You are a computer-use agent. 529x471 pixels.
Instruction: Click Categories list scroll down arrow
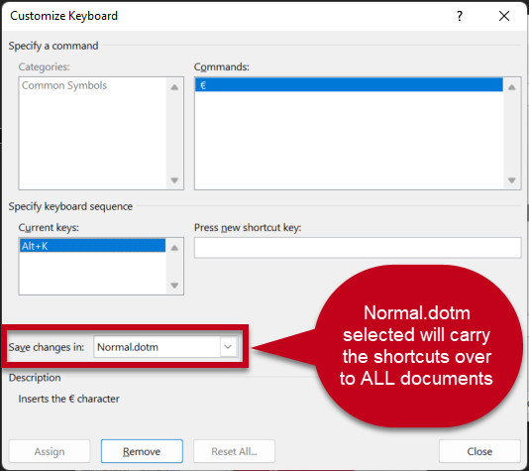pos(174,179)
